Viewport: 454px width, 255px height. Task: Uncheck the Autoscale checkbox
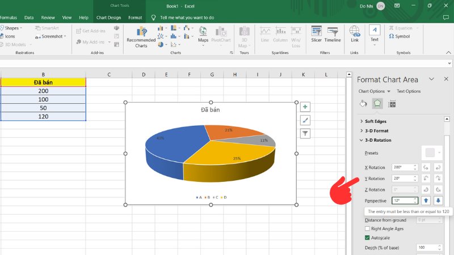coord(367,237)
